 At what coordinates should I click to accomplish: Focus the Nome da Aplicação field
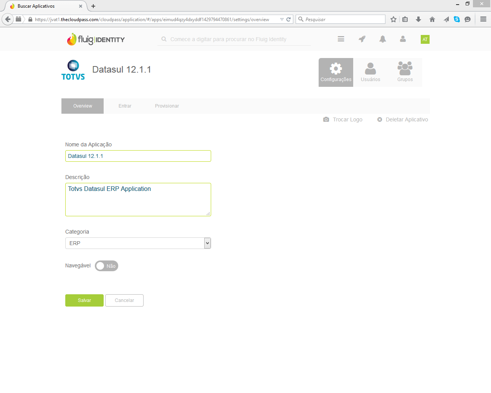click(138, 156)
